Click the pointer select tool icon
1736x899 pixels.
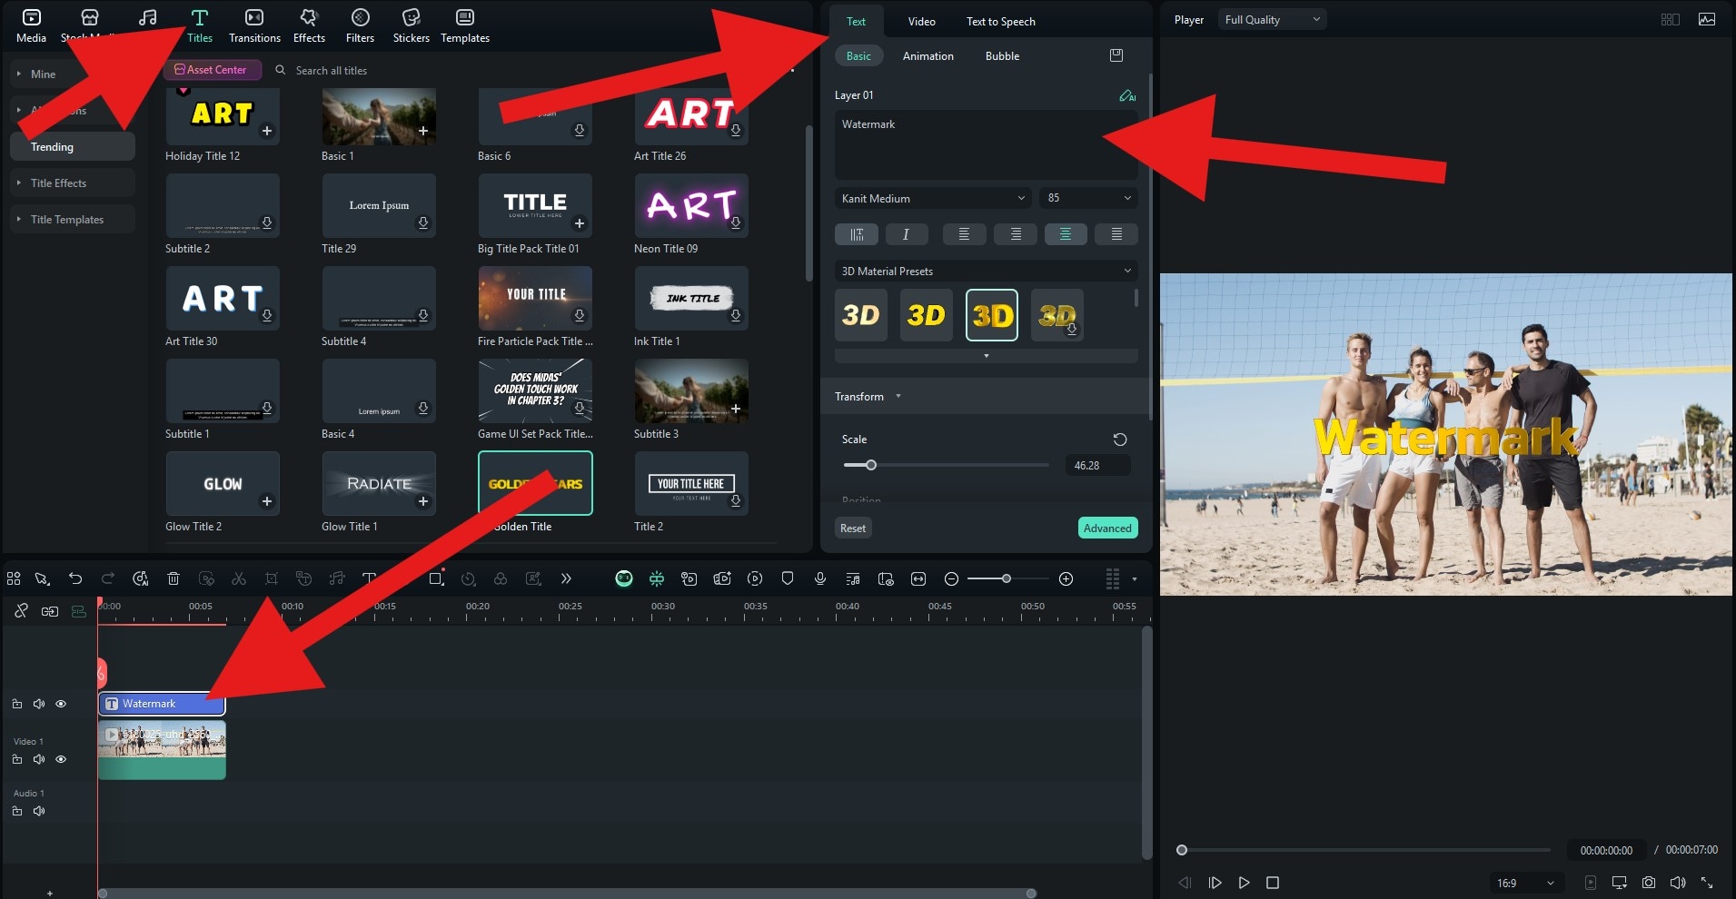[42, 578]
